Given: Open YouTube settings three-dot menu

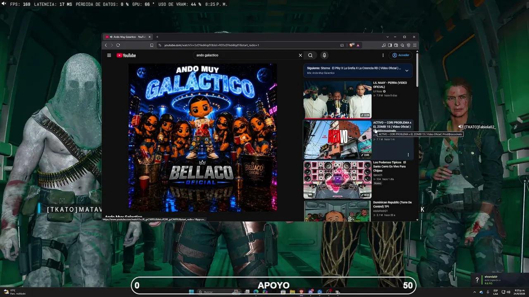Looking at the screenshot, I should tap(383, 55).
